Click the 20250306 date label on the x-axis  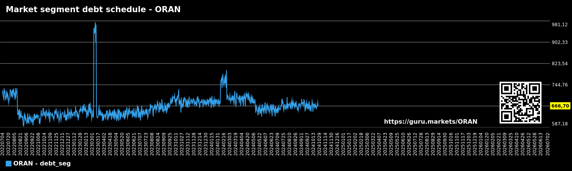click(x=367, y=144)
